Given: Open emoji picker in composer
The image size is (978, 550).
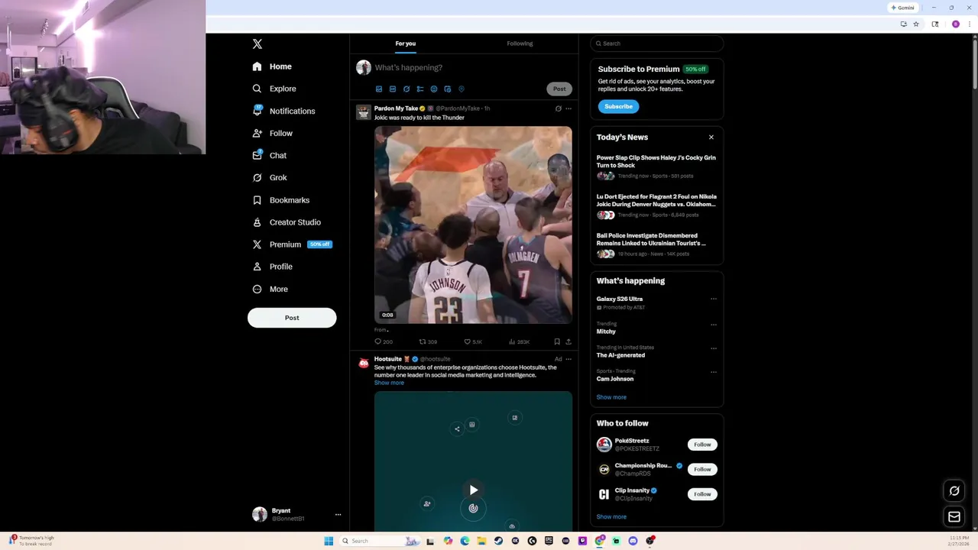Looking at the screenshot, I should 434,89.
